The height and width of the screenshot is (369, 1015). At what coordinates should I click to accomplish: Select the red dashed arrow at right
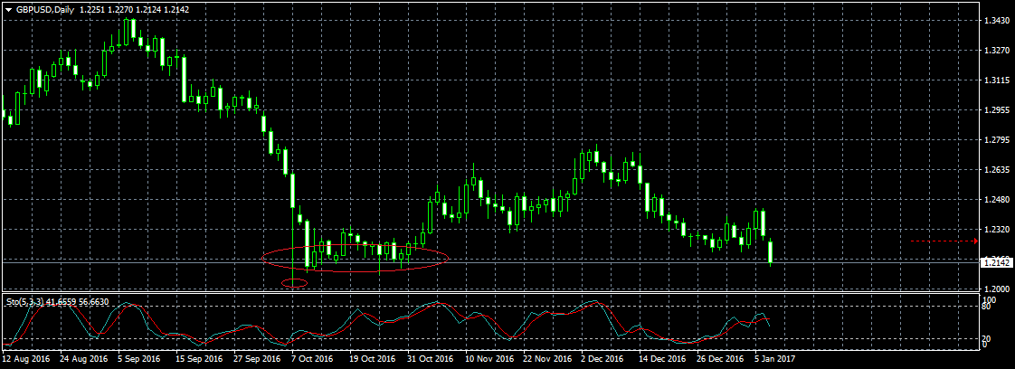tap(944, 241)
